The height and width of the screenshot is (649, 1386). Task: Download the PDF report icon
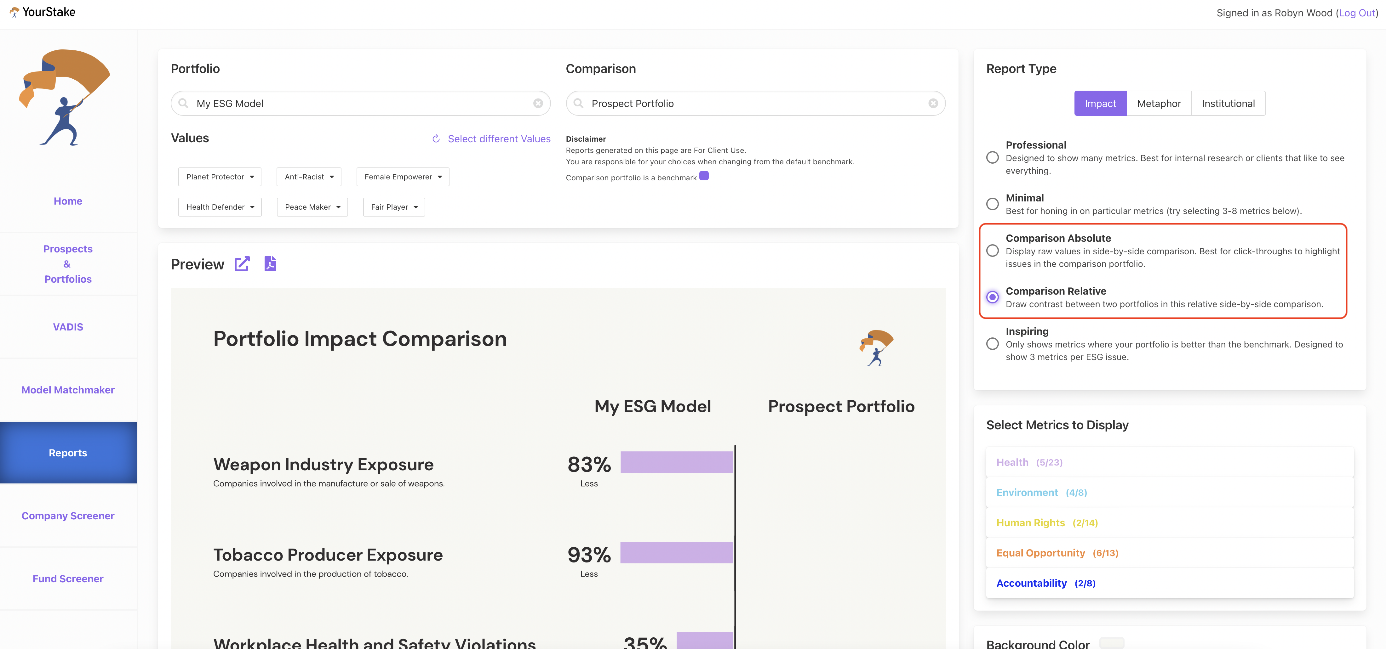(270, 264)
